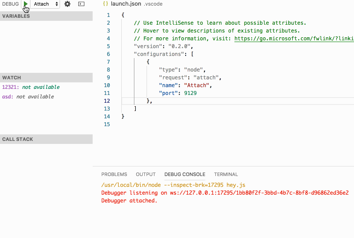
Task: Click the Debugger attached message
Action: click(129, 200)
